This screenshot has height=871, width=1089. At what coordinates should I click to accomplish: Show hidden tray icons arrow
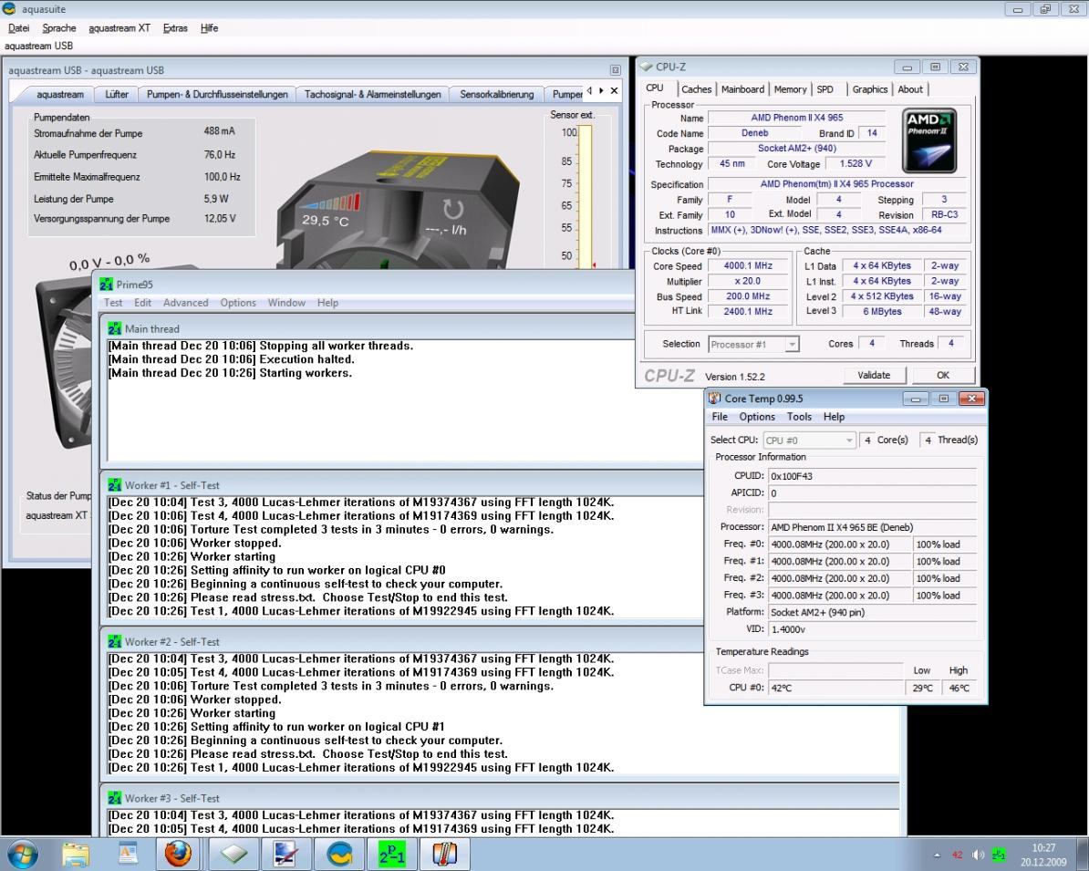coord(937,855)
